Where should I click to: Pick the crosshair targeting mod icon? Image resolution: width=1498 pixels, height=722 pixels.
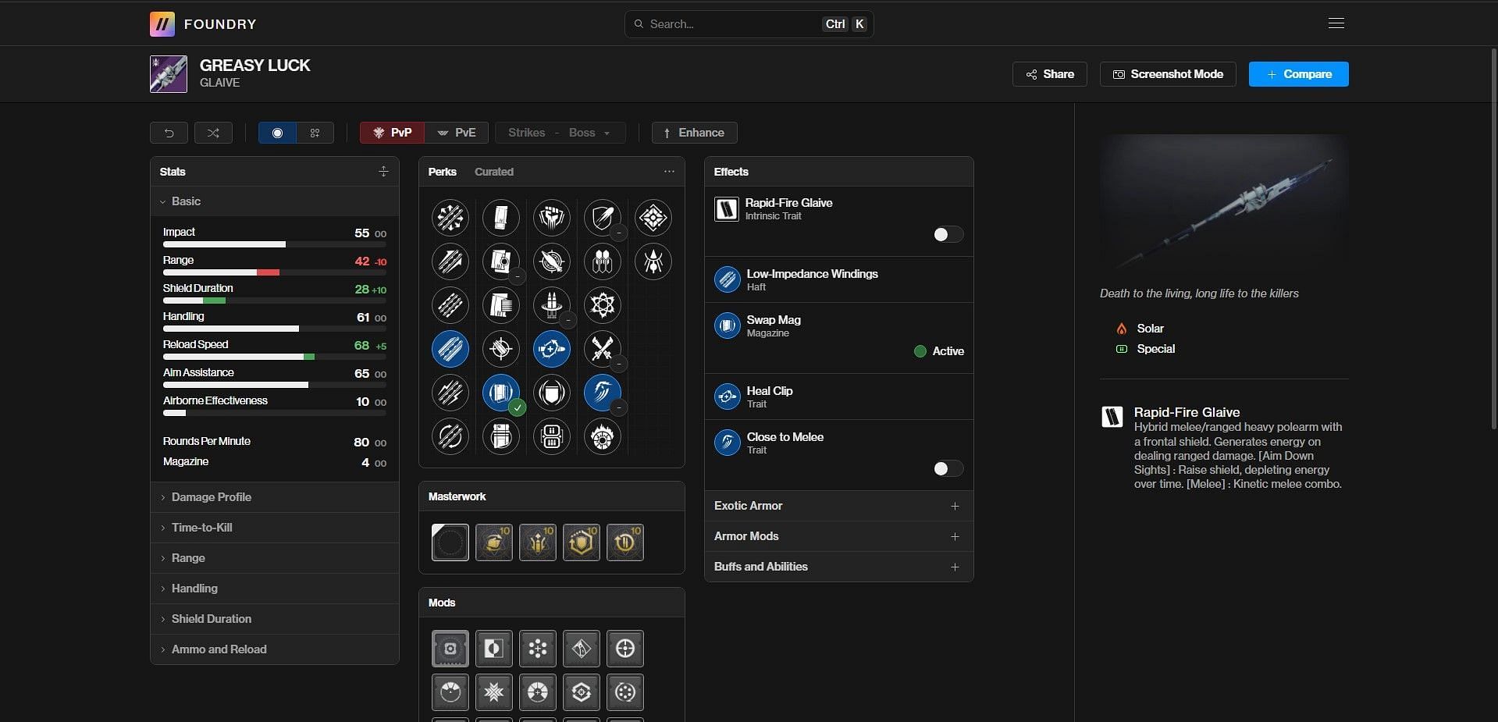point(625,649)
